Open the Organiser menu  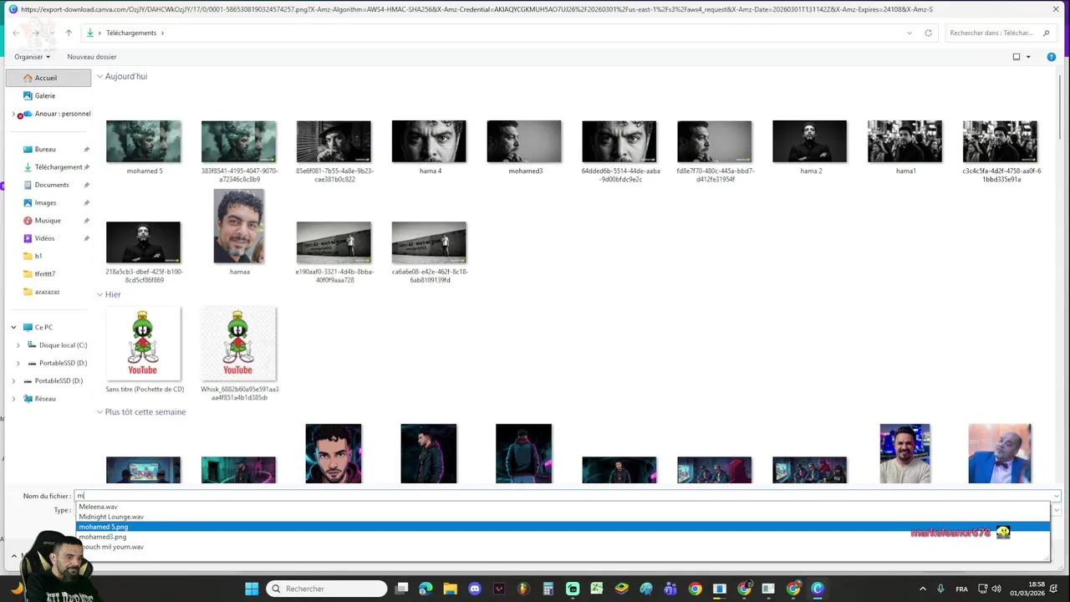tap(32, 57)
